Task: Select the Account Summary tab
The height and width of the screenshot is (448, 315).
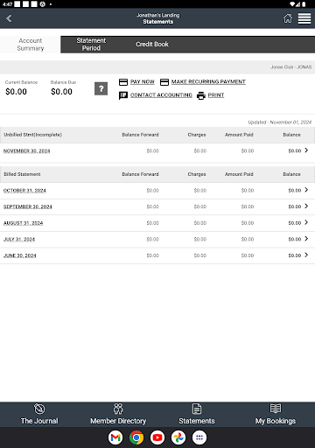Action: click(x=31, y=45)
